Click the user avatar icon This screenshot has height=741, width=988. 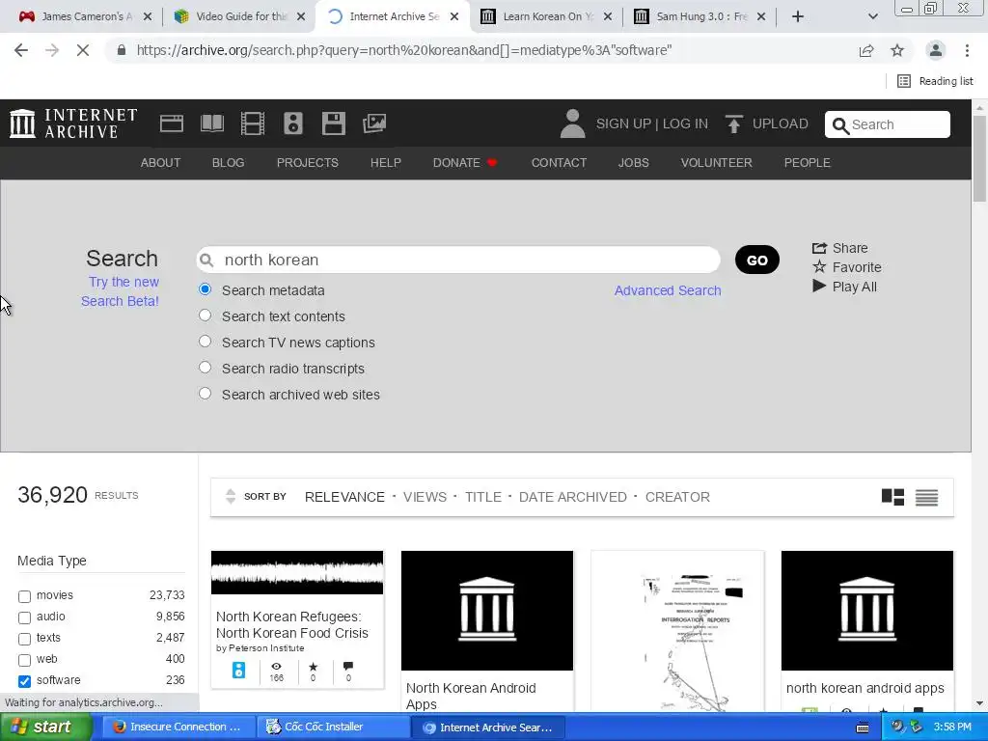click(x=572, y=123)
